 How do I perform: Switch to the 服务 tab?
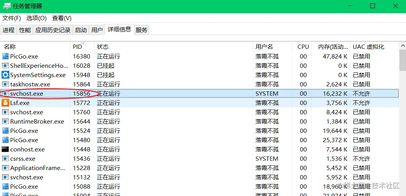click(x=142, y=30)
